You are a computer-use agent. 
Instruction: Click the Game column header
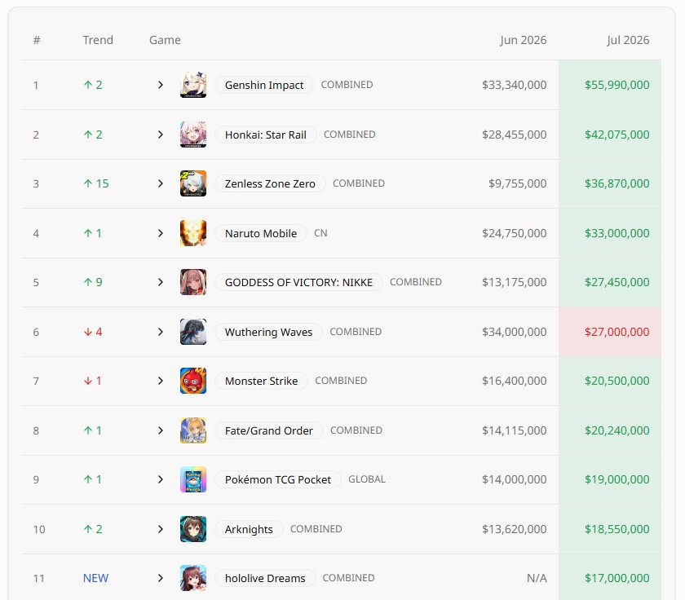point(165,40)
